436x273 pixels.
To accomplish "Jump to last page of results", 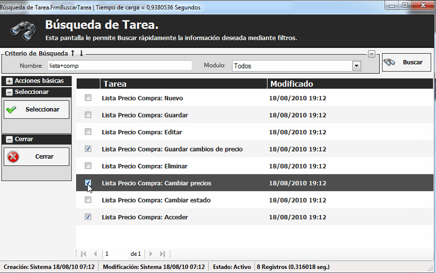I will tap(162, 254).
